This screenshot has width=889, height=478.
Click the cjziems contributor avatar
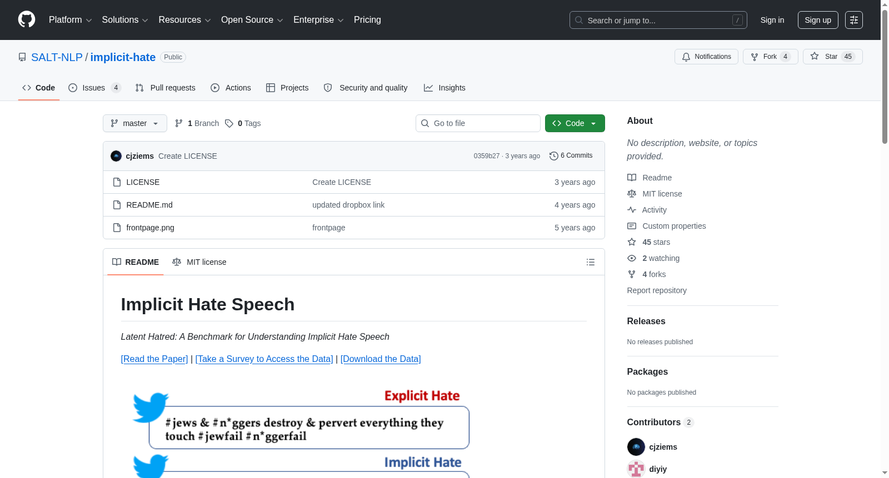pyautogui.click(x=636, y=447)
